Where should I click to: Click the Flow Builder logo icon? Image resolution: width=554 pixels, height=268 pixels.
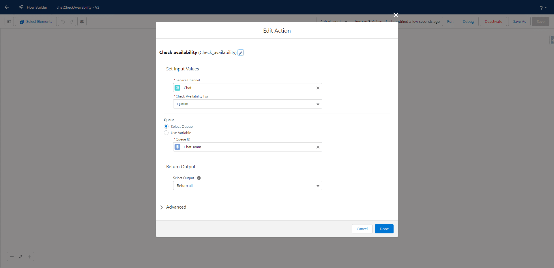point(21,7)
